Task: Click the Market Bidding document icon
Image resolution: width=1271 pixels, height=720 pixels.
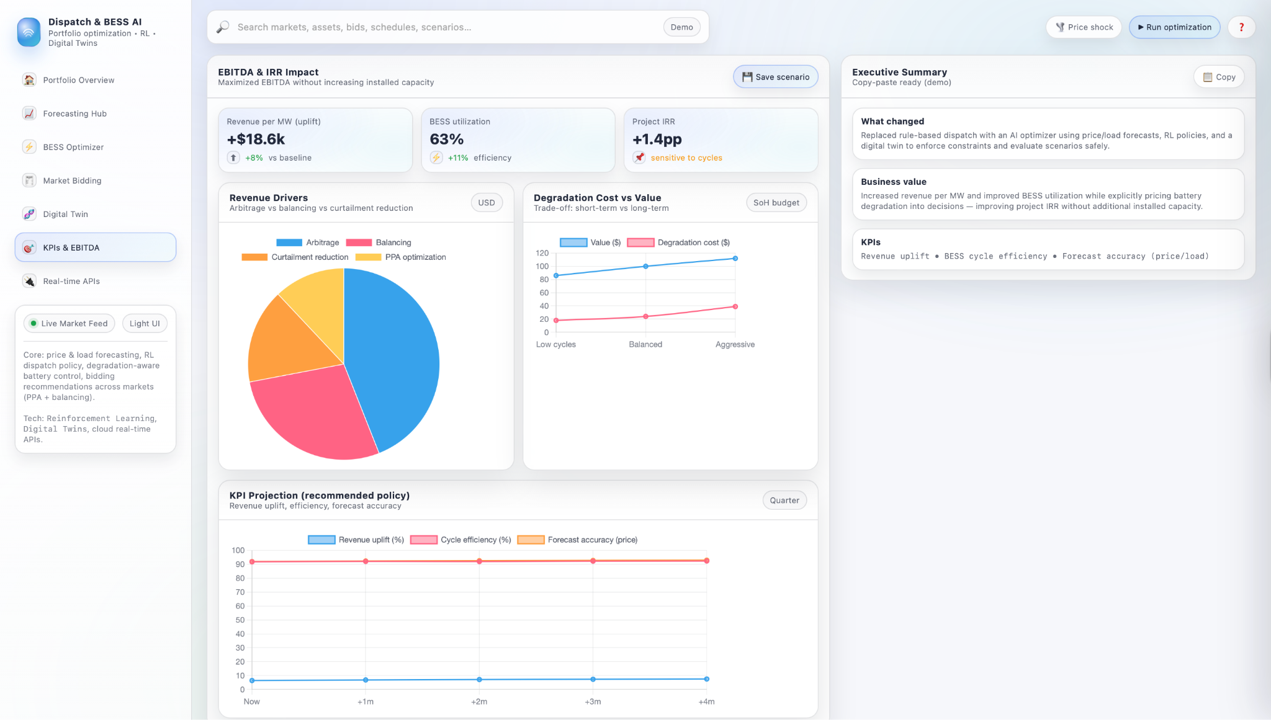Action: click(x=29, y=180)
